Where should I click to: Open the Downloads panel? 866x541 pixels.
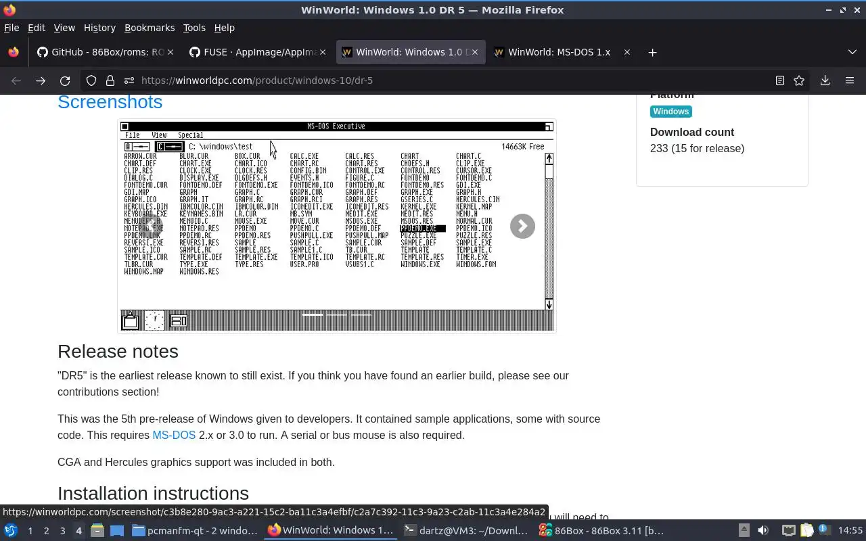point(825,80)
